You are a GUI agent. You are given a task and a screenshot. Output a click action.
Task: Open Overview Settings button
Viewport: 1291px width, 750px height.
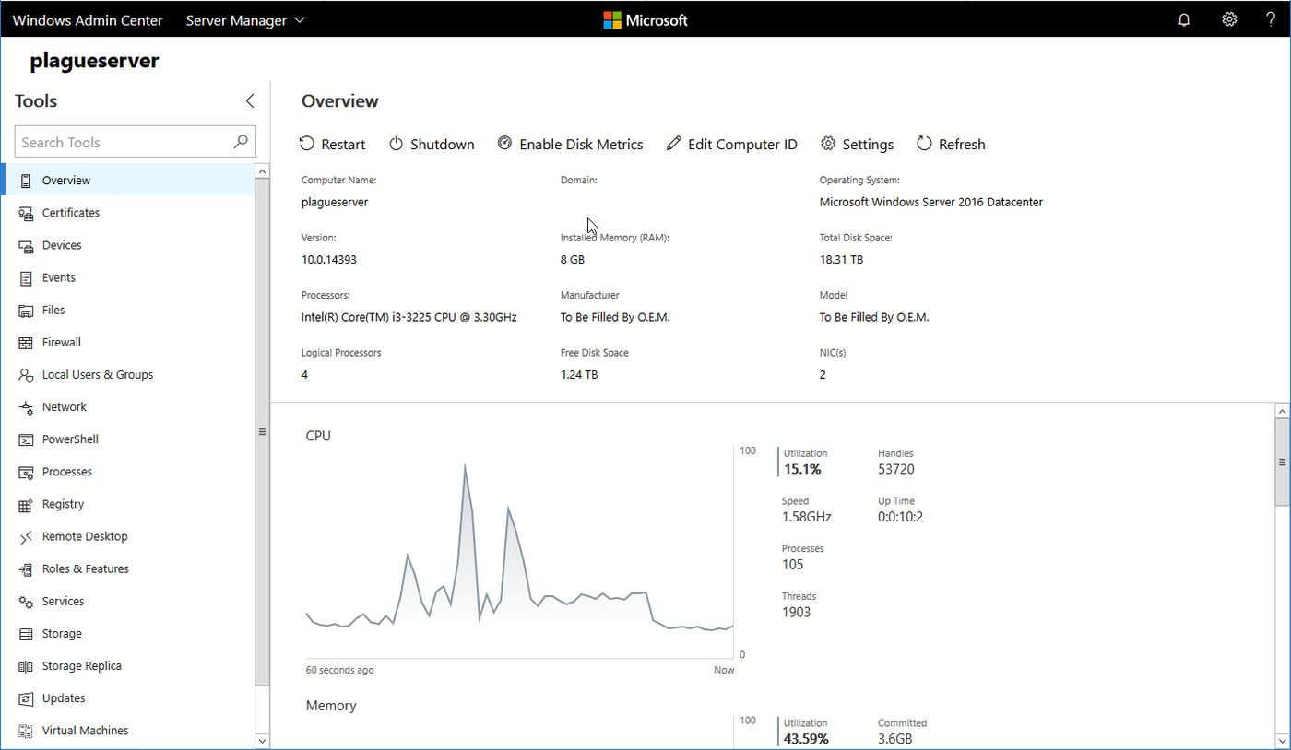857,144
